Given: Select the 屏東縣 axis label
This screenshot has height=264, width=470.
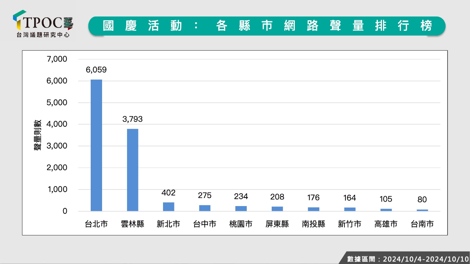Looking at the screenshot, I should [277, 224].
